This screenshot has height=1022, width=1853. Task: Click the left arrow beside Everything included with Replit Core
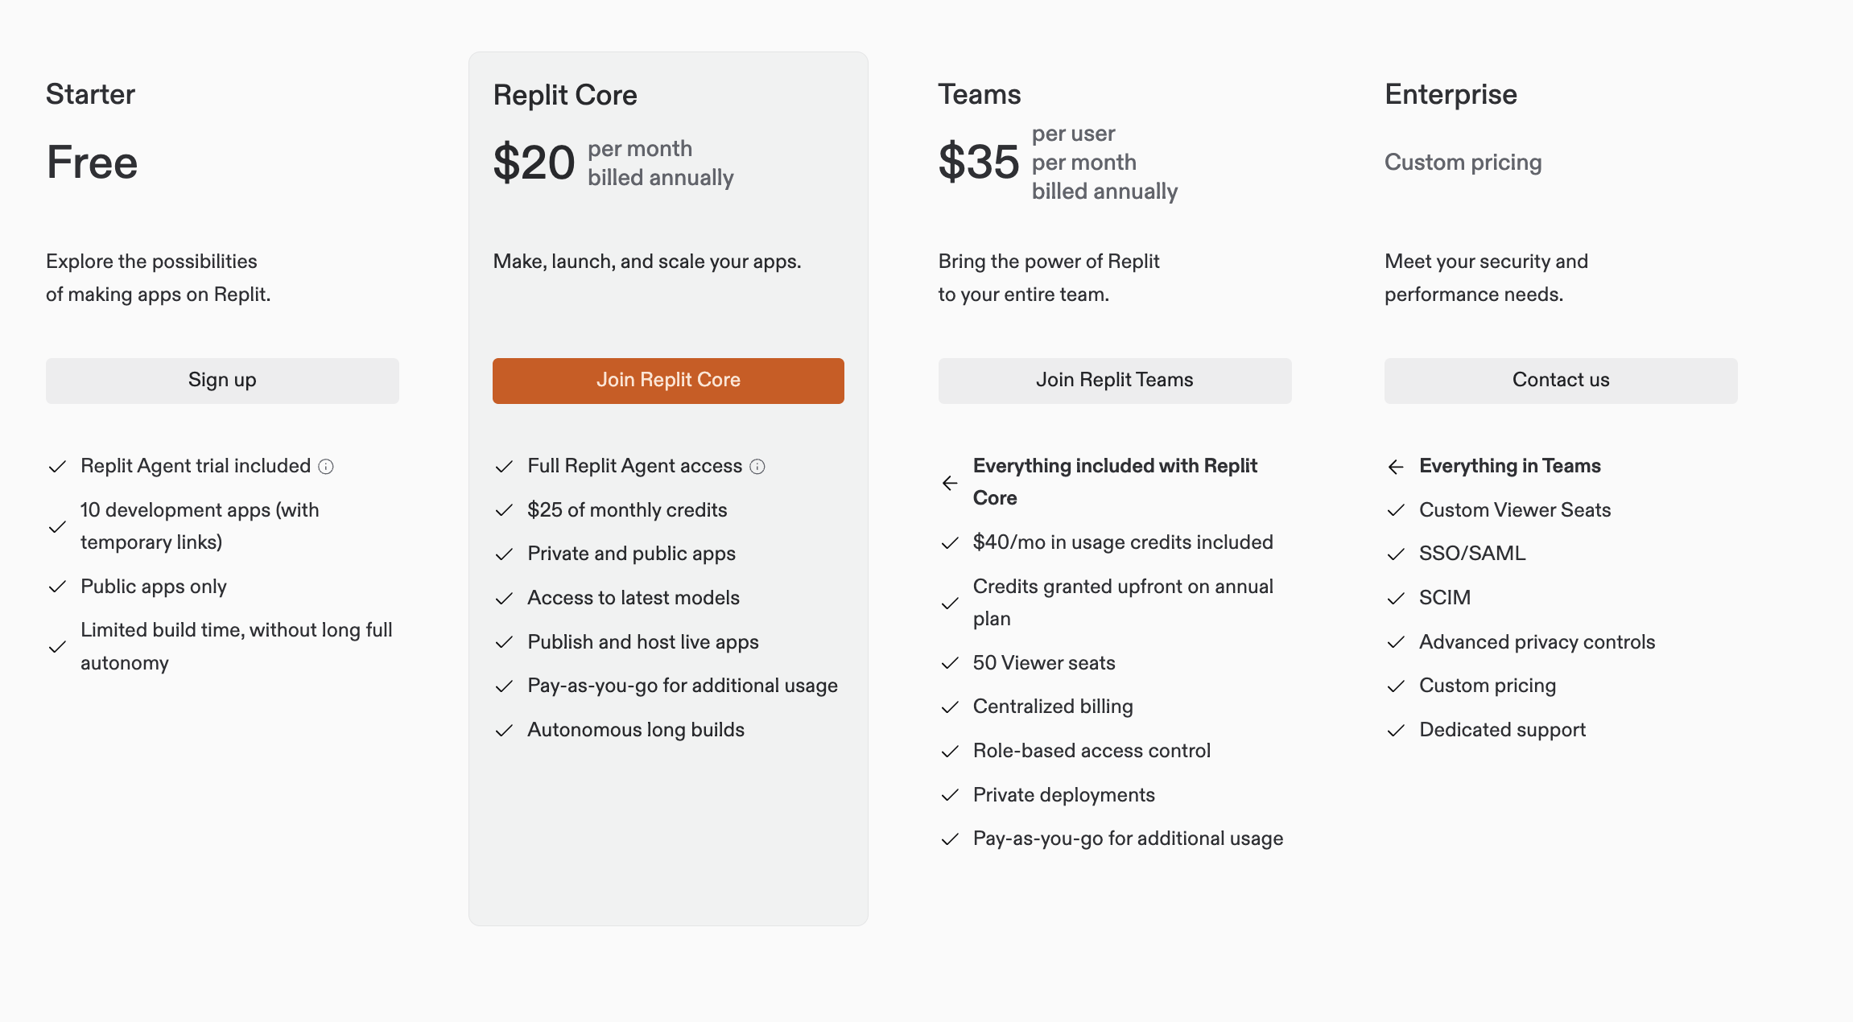point(950,483)
